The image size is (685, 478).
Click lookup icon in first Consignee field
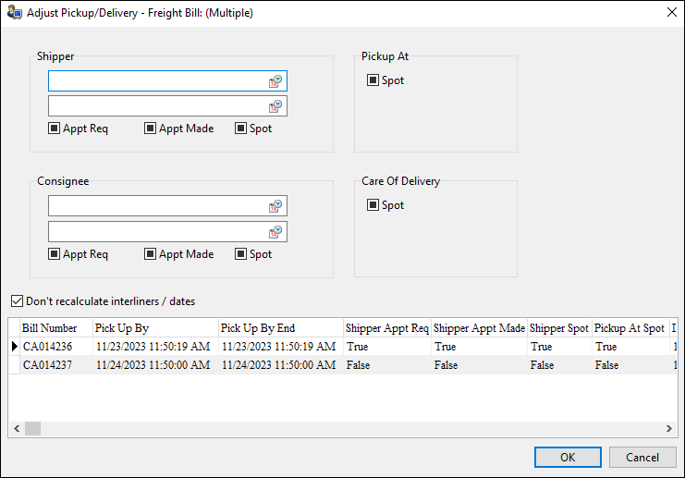tap(275, 206)
